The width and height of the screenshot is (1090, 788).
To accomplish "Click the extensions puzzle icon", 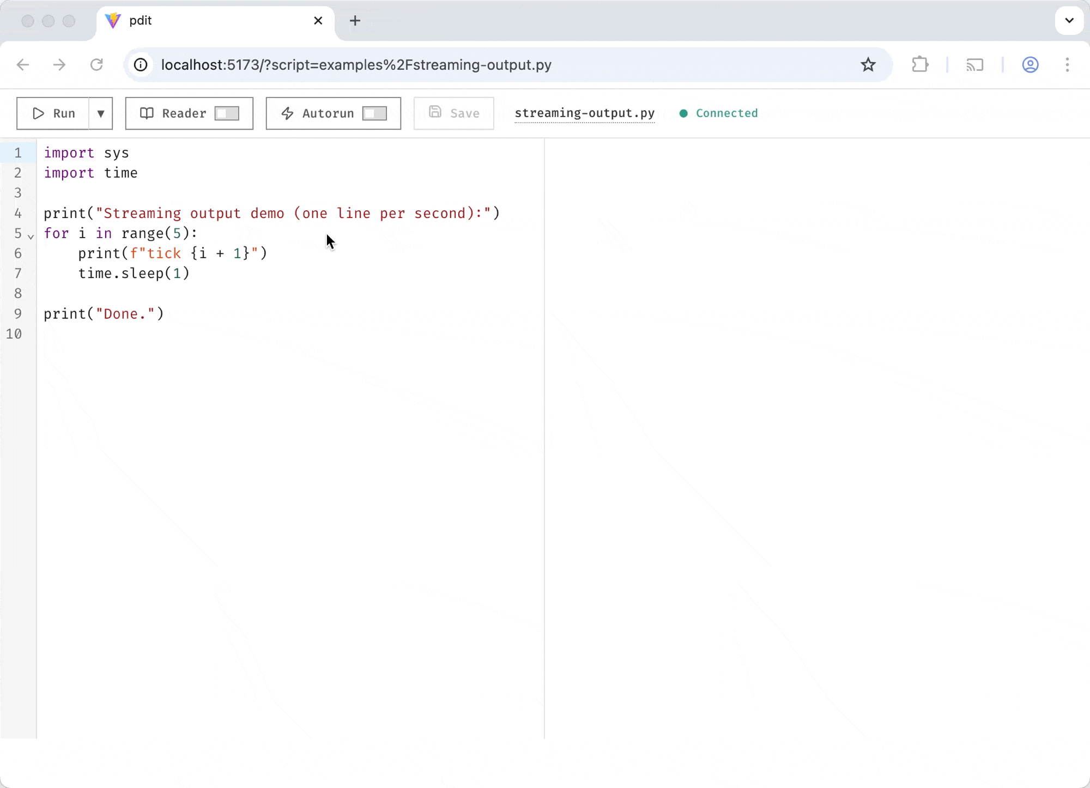I will (920, 65).
